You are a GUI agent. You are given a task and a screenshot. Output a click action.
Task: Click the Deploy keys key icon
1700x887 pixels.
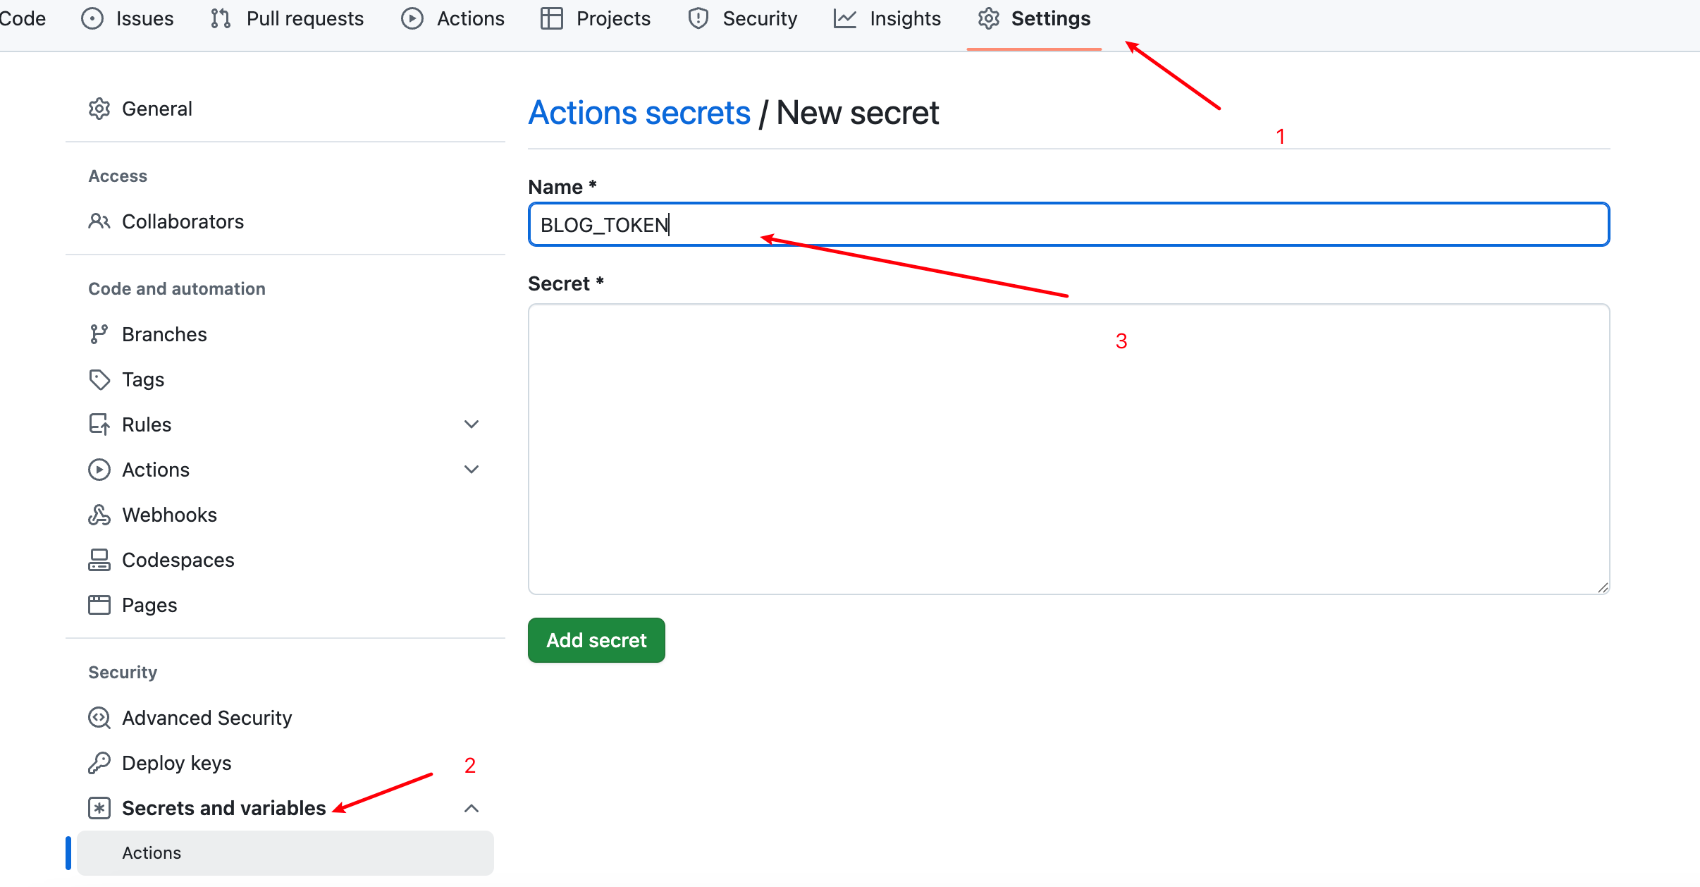coord(99,763)
